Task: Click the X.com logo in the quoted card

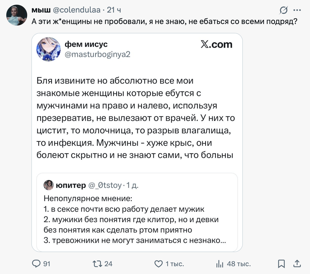Action: tap(216, 44)
